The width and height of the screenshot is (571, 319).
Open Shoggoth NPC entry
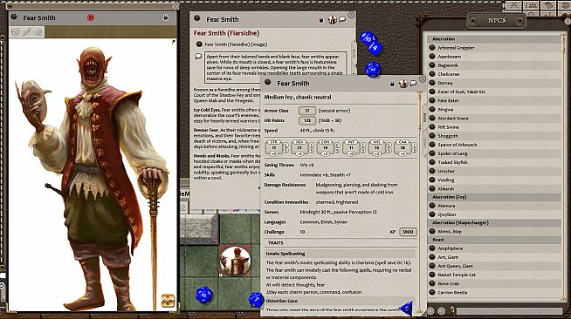click(448, 136)
